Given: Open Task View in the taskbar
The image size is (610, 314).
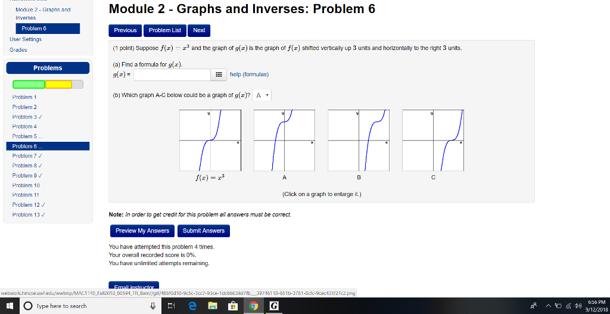Looking at the screenshot, I should pos(172,306).
